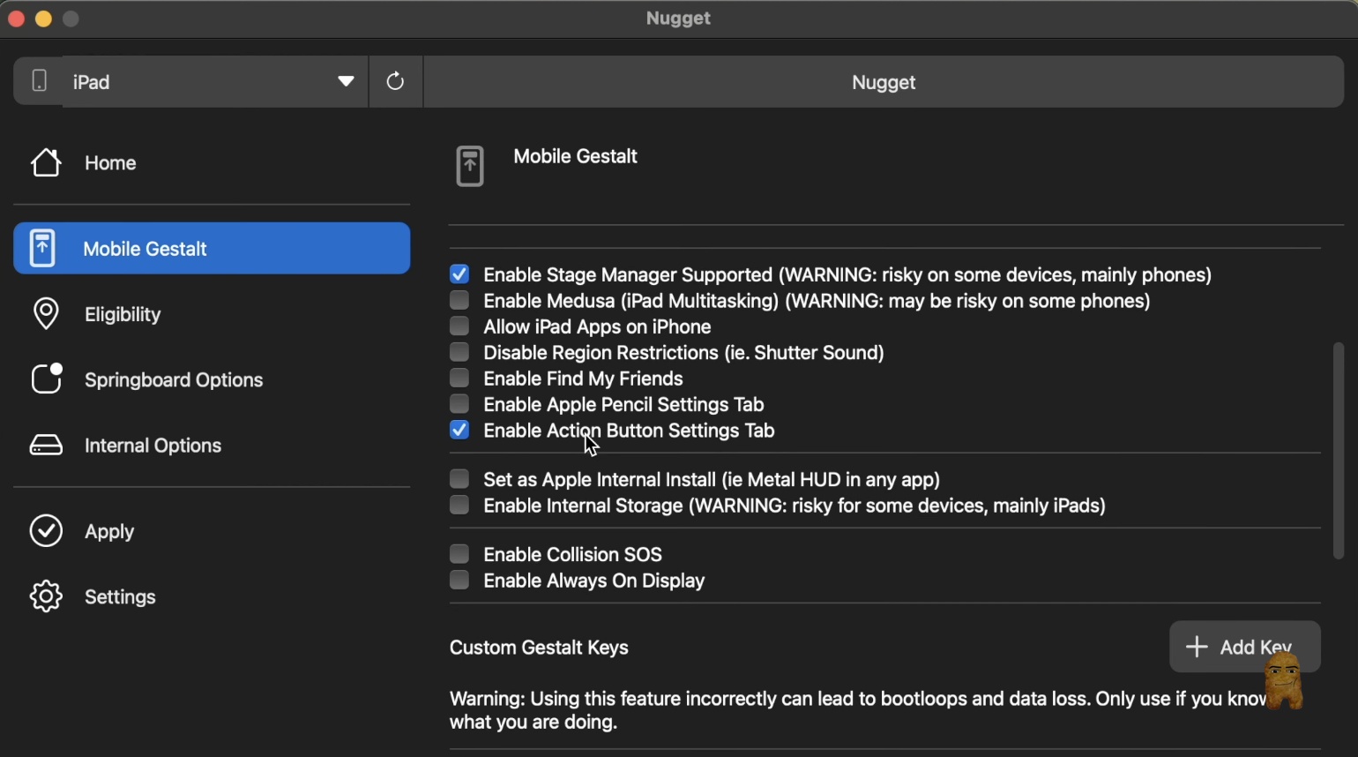1358x757 pixels.
Task: Click the plus icon on Add Key
Action: pos(1197,647)
